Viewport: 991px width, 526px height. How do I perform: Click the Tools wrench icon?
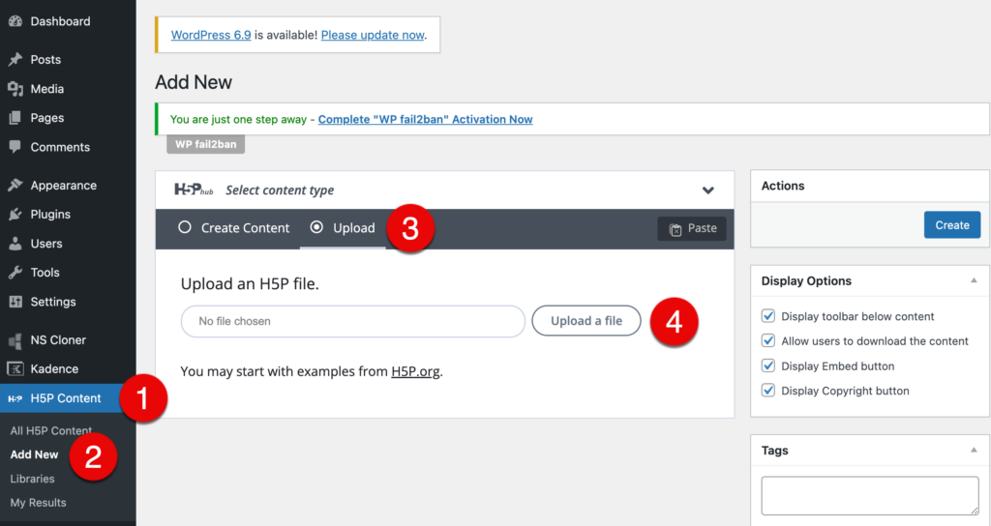tap(15, 273)
